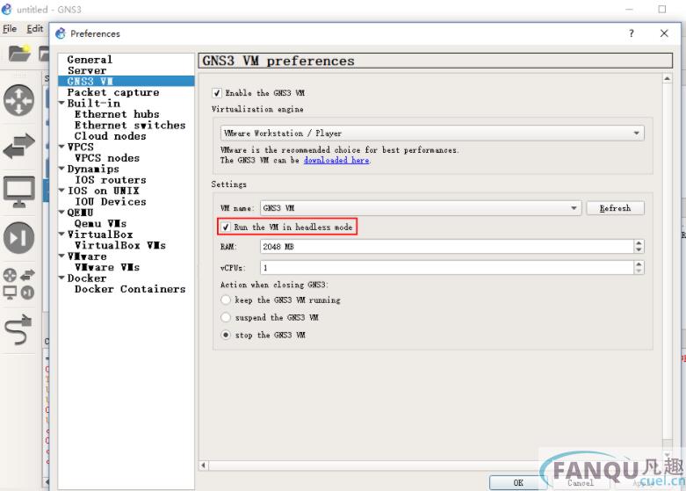Screen dimensions: 686x491
Task: Click the GNS3 logo in Preferences title
Action: (x=61, y=33)
